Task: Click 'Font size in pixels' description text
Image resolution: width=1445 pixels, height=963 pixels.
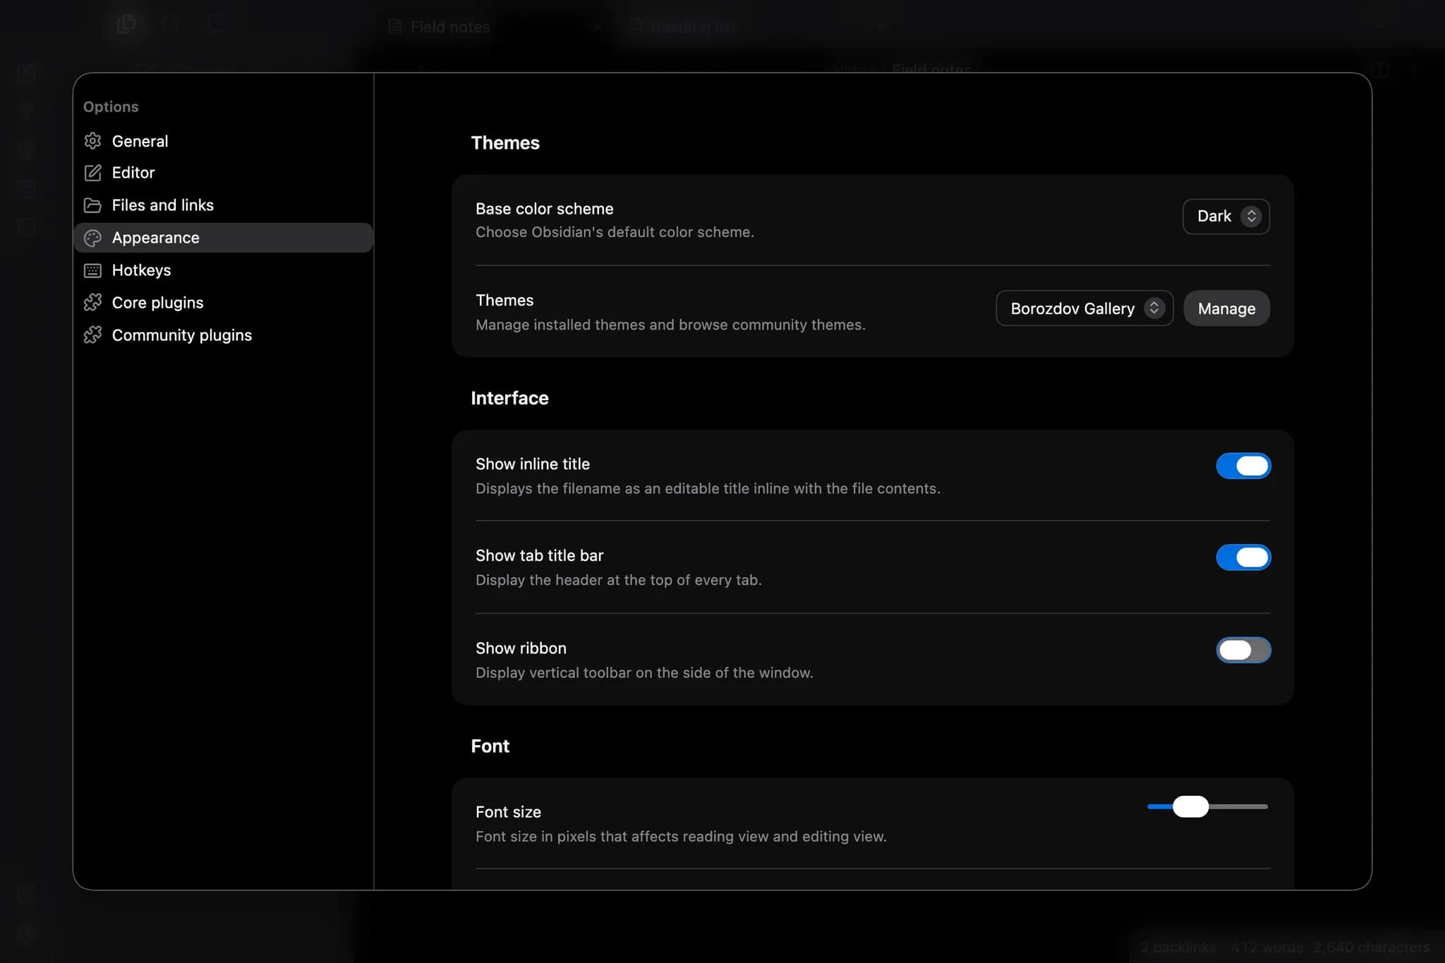Action: point(681,836)
